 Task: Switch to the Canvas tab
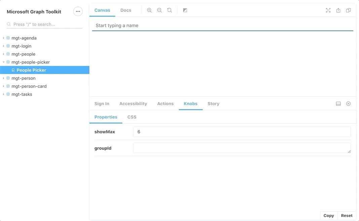pos(102,10)
